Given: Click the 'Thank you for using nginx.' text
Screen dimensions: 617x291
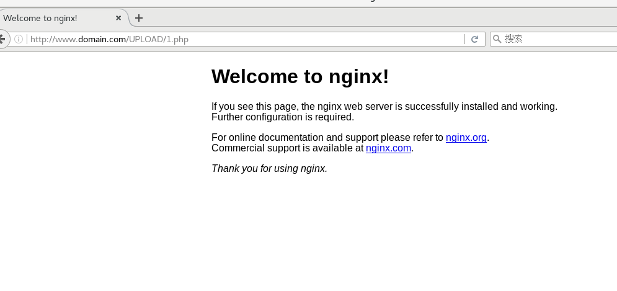Looking at the screenshot, I should click(269, 169).
